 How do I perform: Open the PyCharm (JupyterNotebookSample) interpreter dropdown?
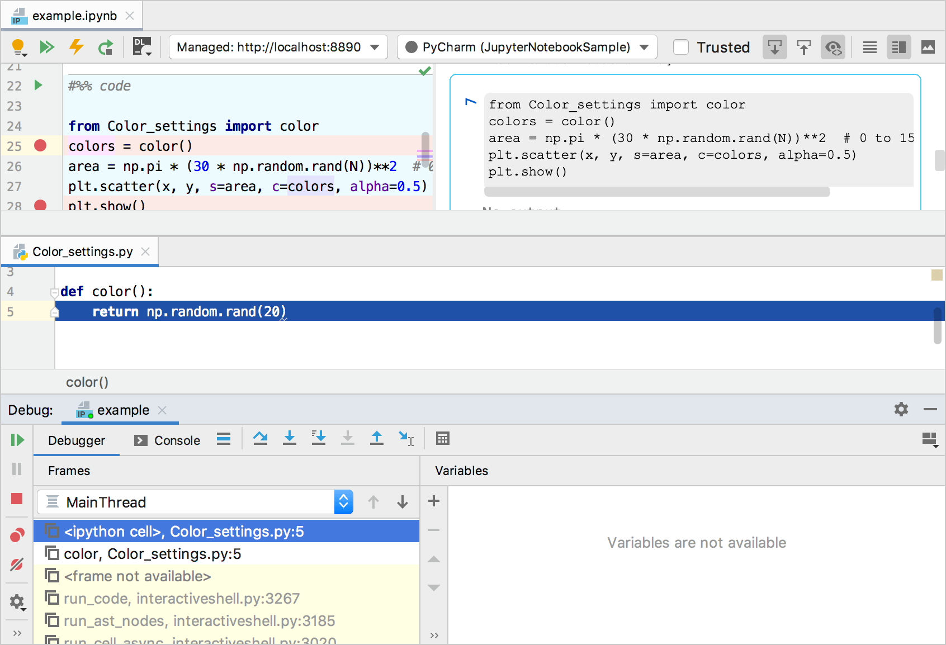[x=526, y=47]
